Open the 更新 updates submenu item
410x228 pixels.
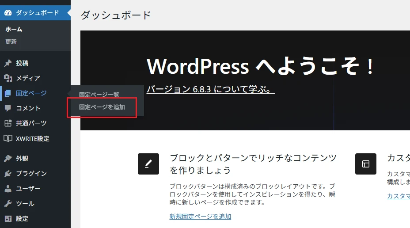point(11,42)
